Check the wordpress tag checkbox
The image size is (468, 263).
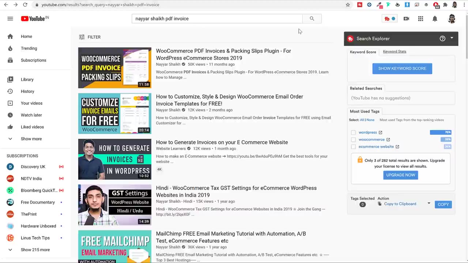coord(353,133)
